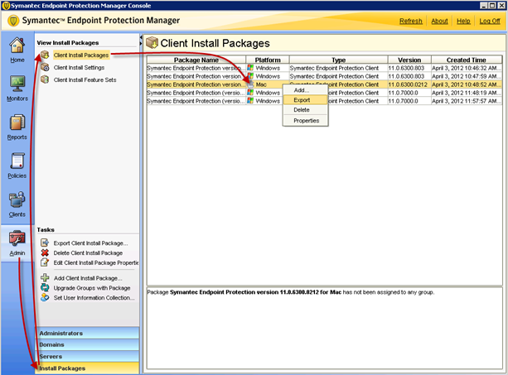Select the Mac package row version 11.0.6300.0212
Screen dimensions: 508x375
324,84
